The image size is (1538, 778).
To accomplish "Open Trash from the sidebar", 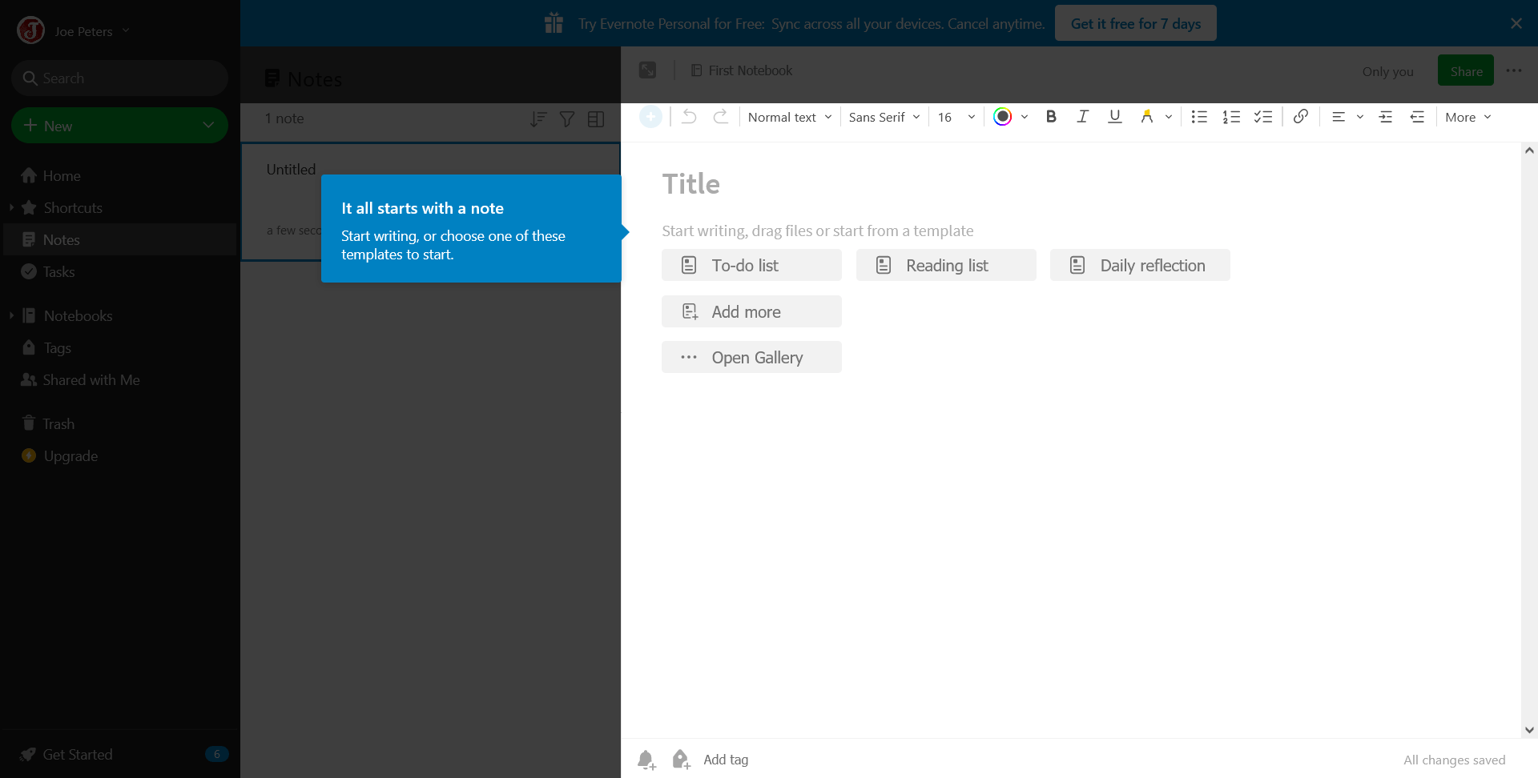I will point(58,424).
